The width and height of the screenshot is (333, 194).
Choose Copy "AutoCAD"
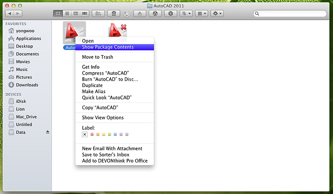pos(115,107)
